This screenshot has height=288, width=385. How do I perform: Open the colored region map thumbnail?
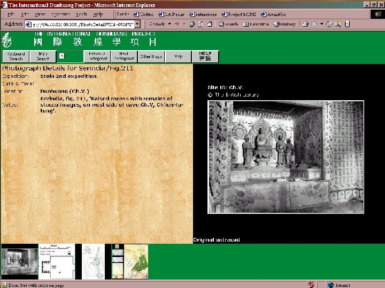pos(136,261)
